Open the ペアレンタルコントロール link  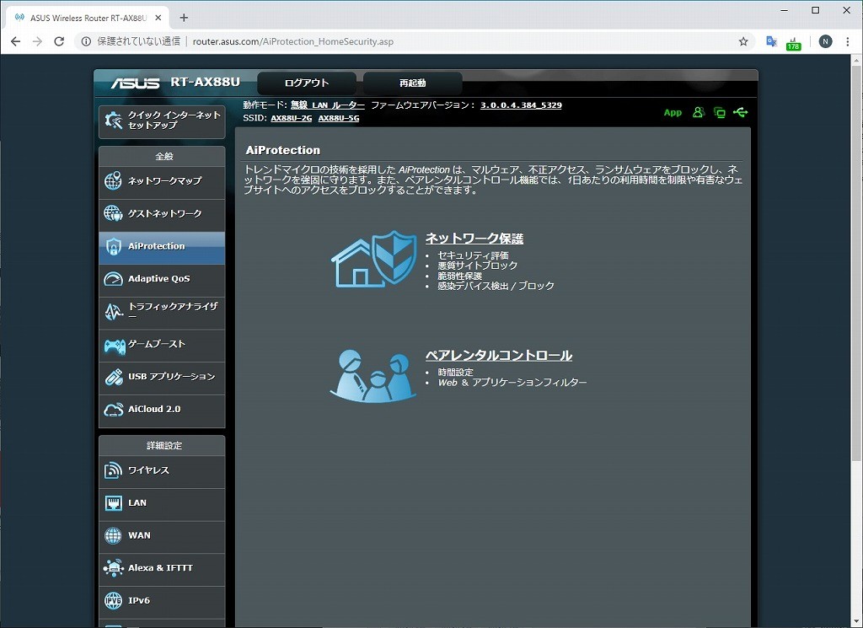(499, 356)
